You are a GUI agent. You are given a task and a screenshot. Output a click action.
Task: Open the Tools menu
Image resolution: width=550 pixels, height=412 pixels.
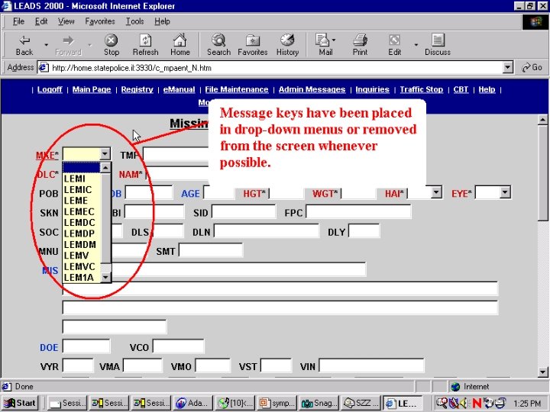tap(134, 21)
